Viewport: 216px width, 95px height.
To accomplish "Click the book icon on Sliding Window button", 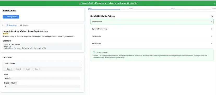I will point(5,17).
